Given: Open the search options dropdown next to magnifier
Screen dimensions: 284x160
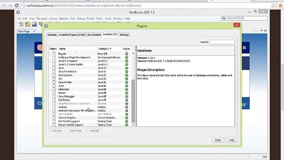Looking at the screenshot, I should click(x=225, y=18).
